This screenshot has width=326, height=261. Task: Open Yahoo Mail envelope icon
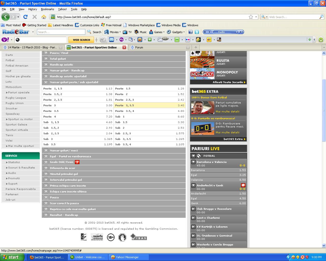point(112,40)
